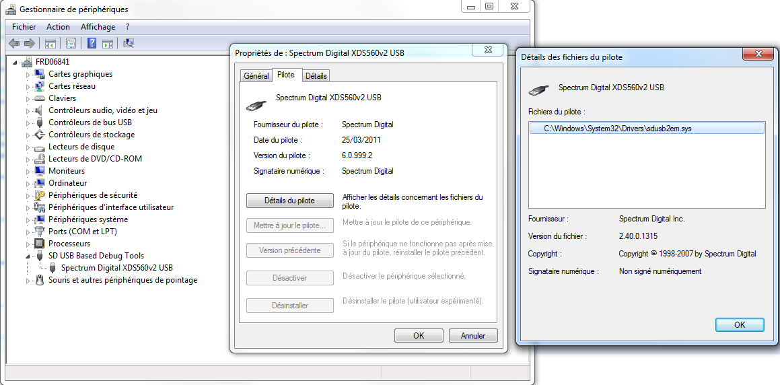Select Contrôleurs audio, vidéo et jeu label

pos(103,110)
